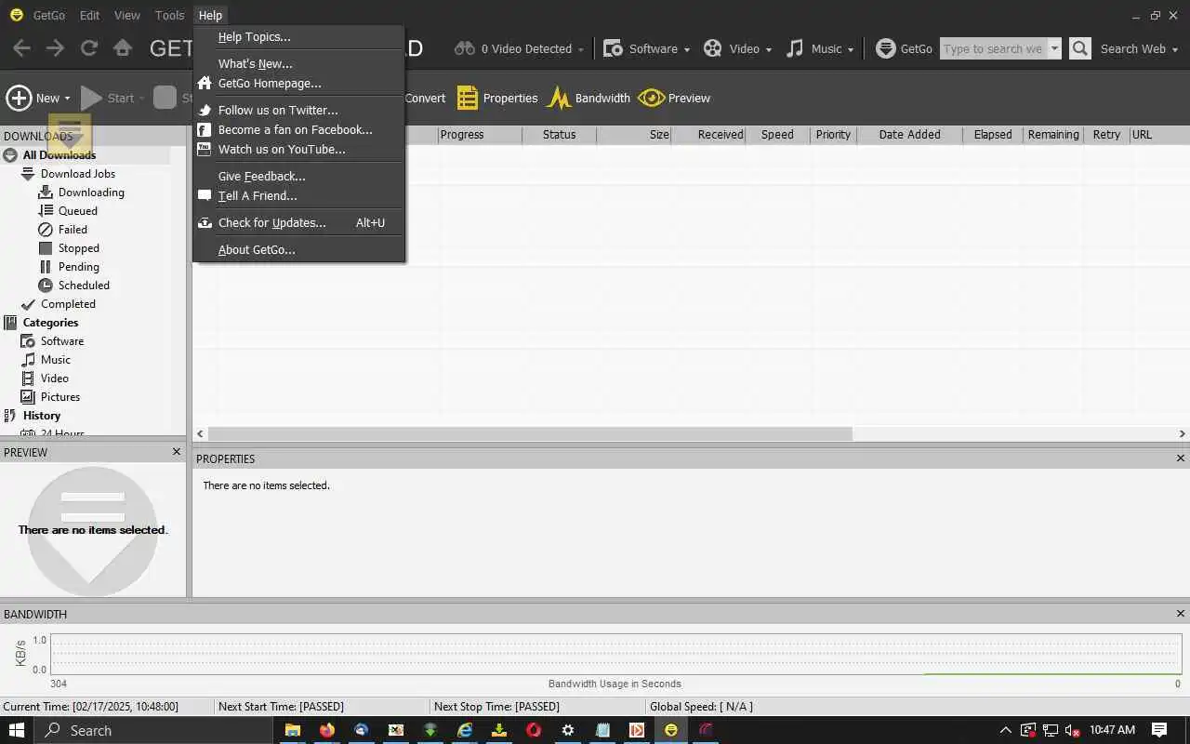Click the Back navigation arrow icon
This screenshot has width=1190, height=744.
click(x=21, y=48)
